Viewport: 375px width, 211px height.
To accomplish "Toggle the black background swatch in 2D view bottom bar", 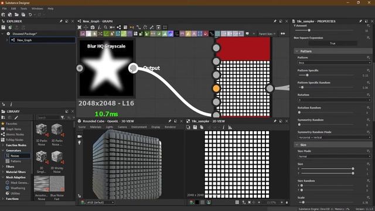I will click(x=197, y=202).
